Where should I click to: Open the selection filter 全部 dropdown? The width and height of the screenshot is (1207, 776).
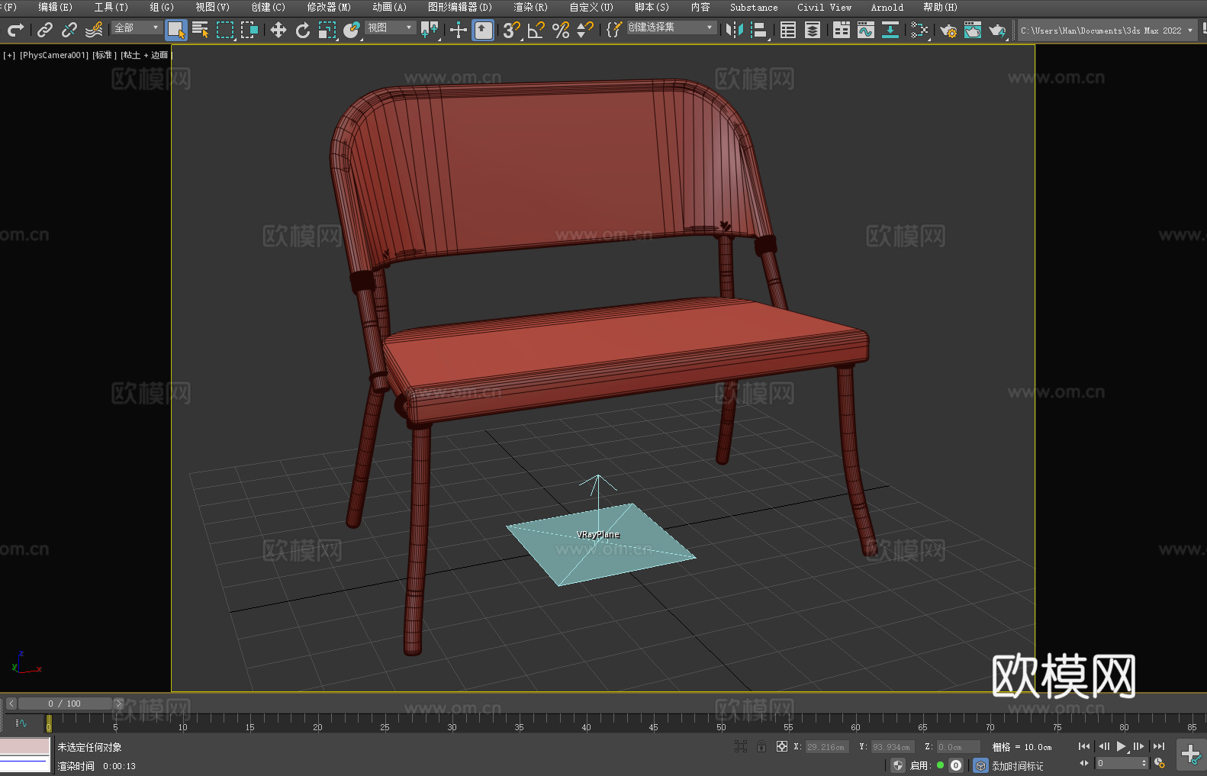(x=137, y=27)
